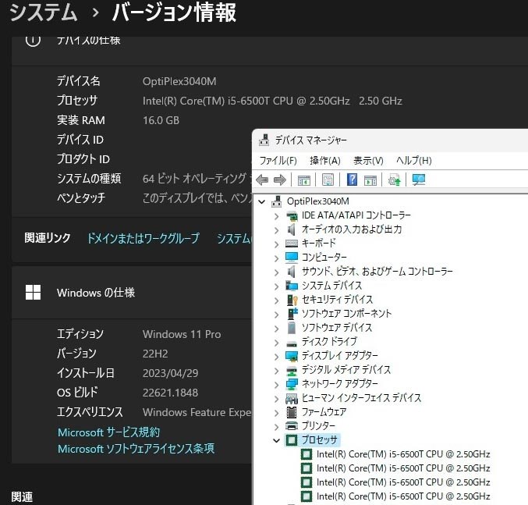Expand オーディオの入力および出力 node
Screen dimensions: 528x505
(x=276, y=230)
